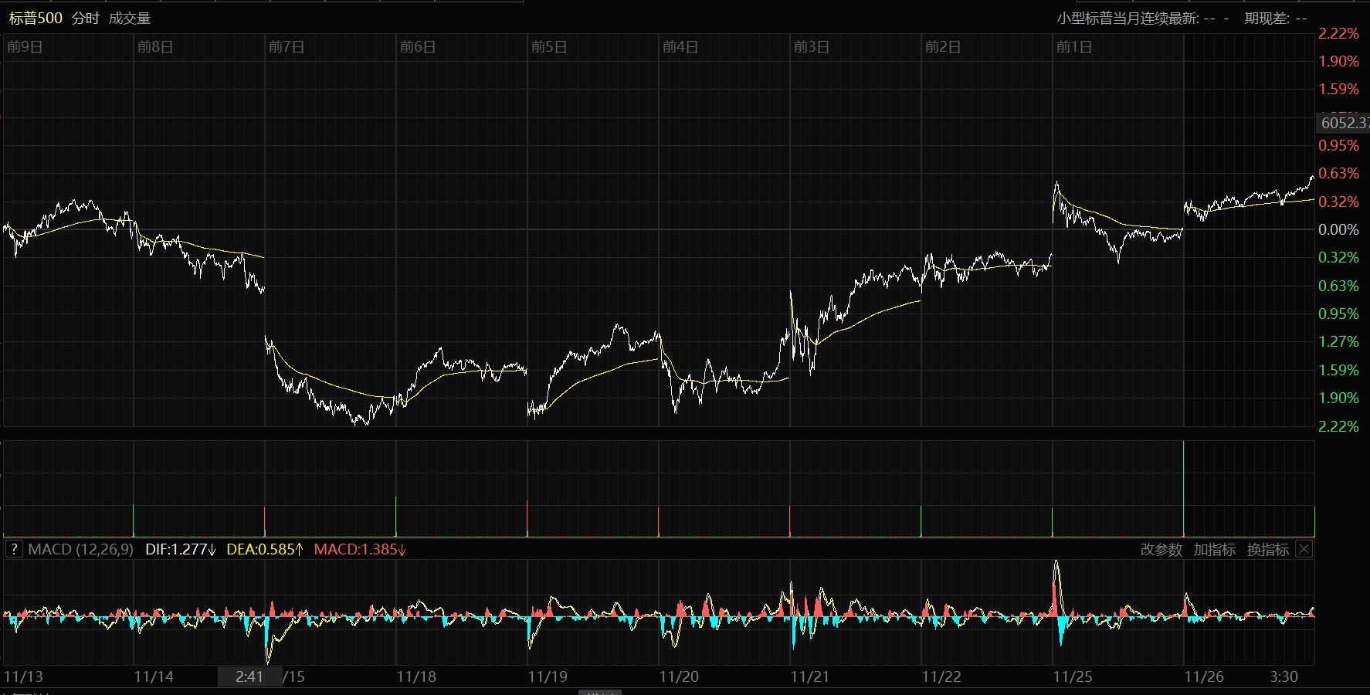Viewport: 1370px width, 695px height.
Task: Switch to the 分时 tab
Action: pyautogui.click(x=86, y=18)
